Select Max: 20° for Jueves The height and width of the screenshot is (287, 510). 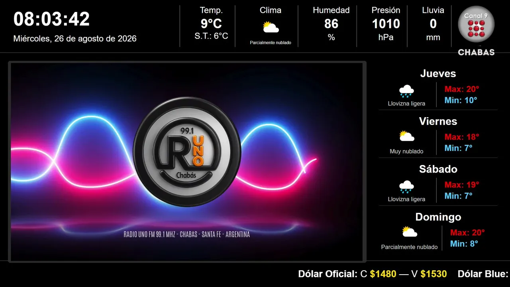(x=462, y=89)
